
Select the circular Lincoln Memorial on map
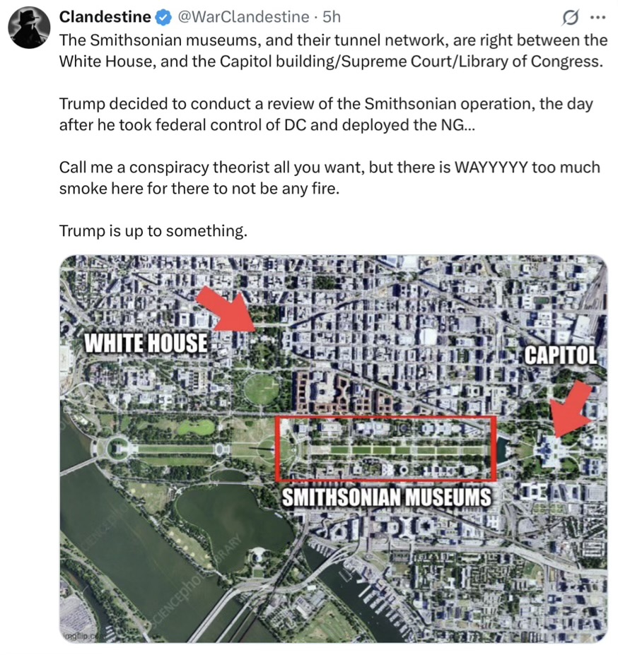click(117, 449)
